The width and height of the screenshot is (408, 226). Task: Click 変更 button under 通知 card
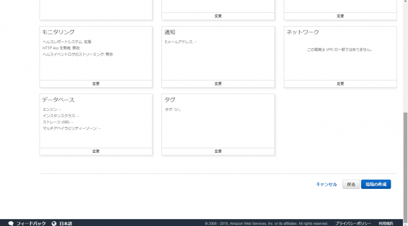pos(218,84)
